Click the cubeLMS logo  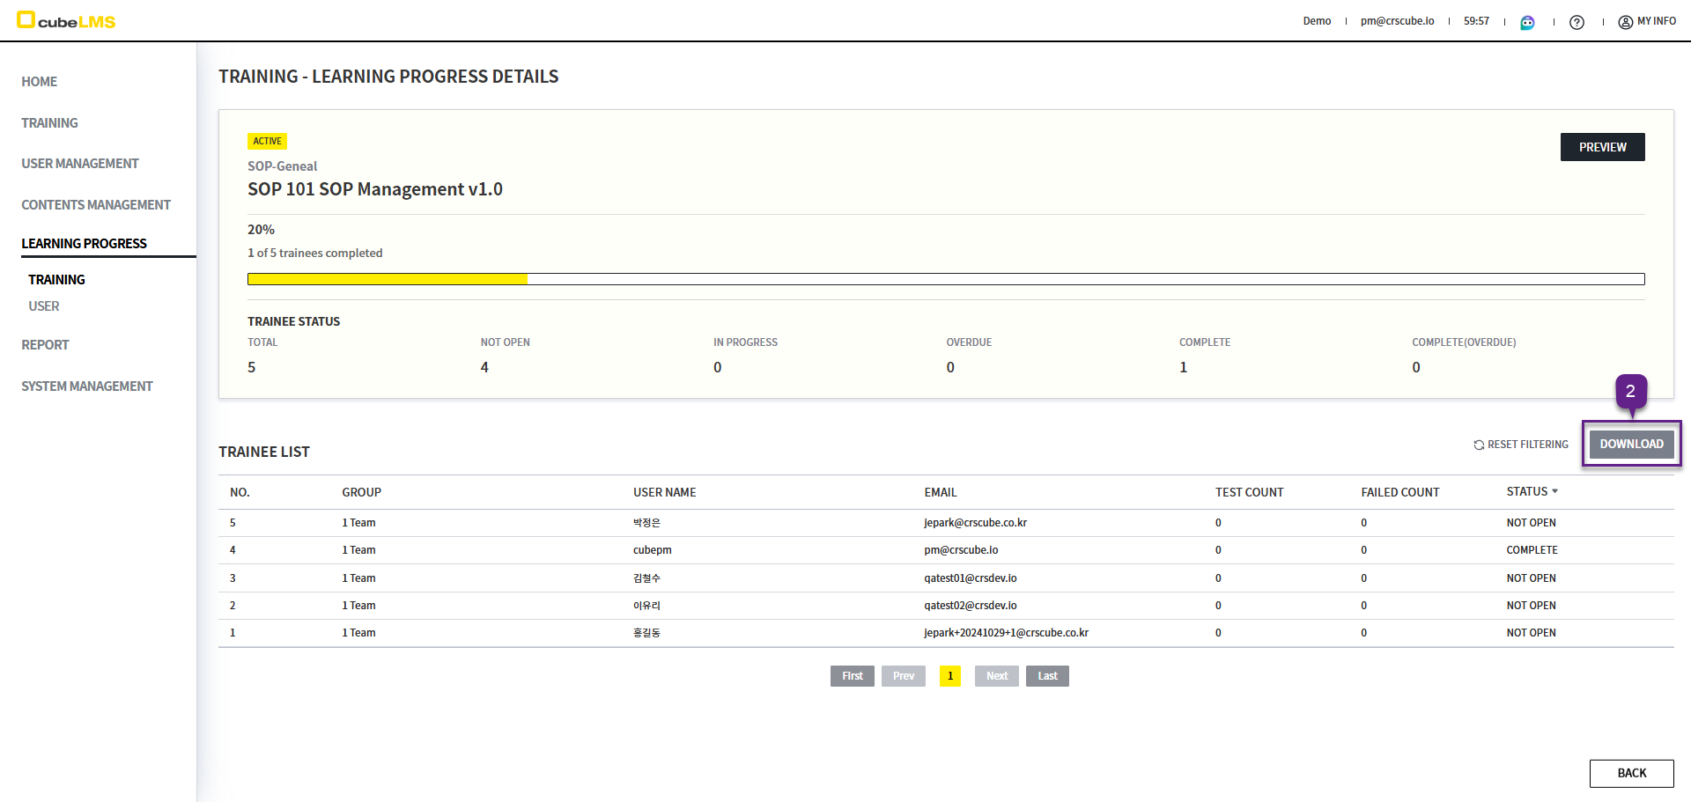click(67, 21)
